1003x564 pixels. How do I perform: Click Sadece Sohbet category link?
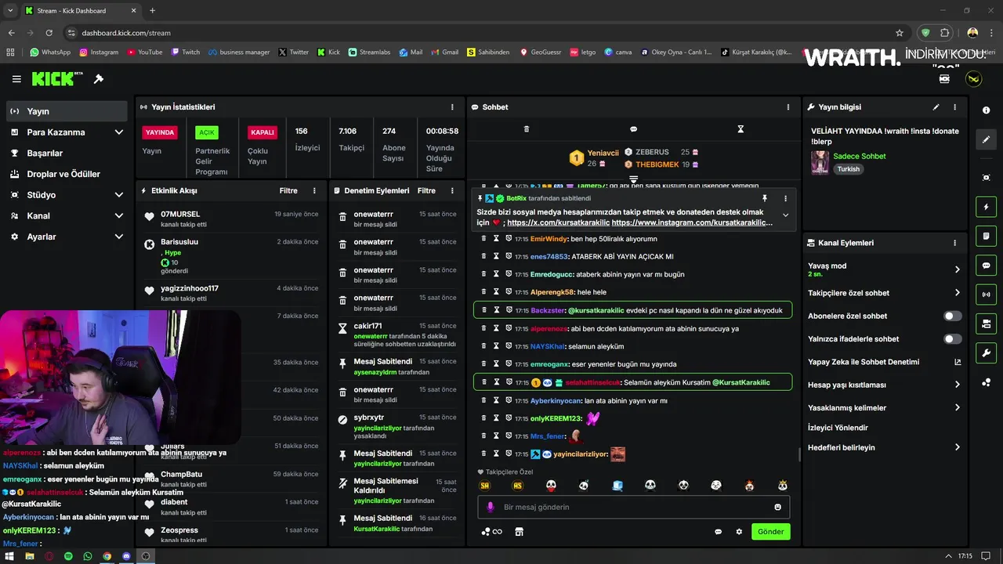tap(860, 156)
